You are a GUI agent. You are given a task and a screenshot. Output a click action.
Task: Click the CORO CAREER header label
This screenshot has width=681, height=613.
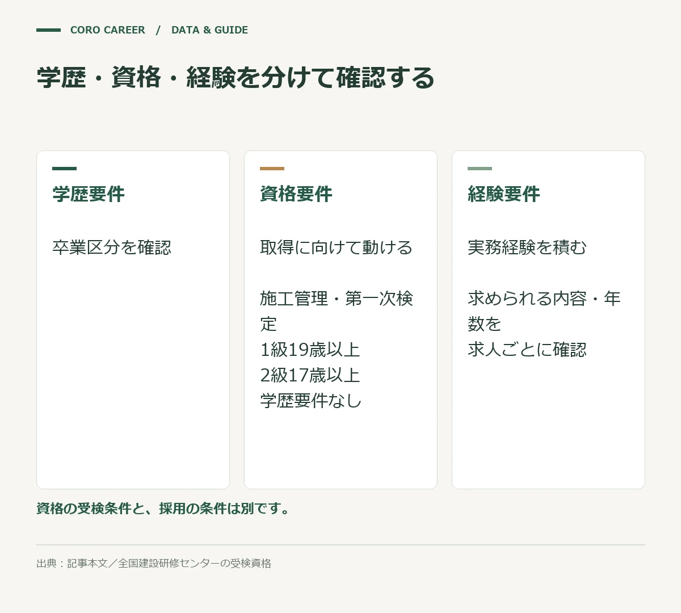107,30
